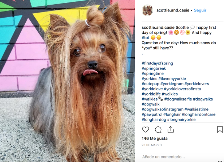Save the post with the bookmark icon
Screen dimensions: 224x162
pos(220,130)
